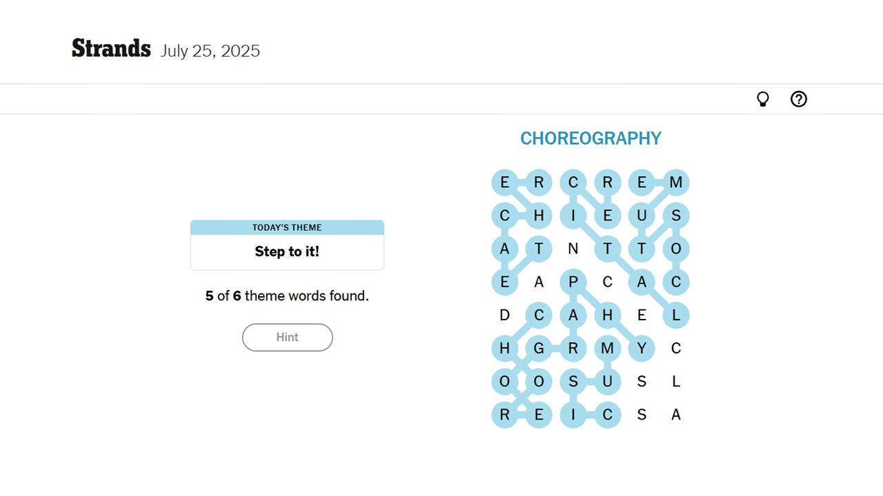Select the letter S in the second row
The image size is (883, 496).
point(677,216)
